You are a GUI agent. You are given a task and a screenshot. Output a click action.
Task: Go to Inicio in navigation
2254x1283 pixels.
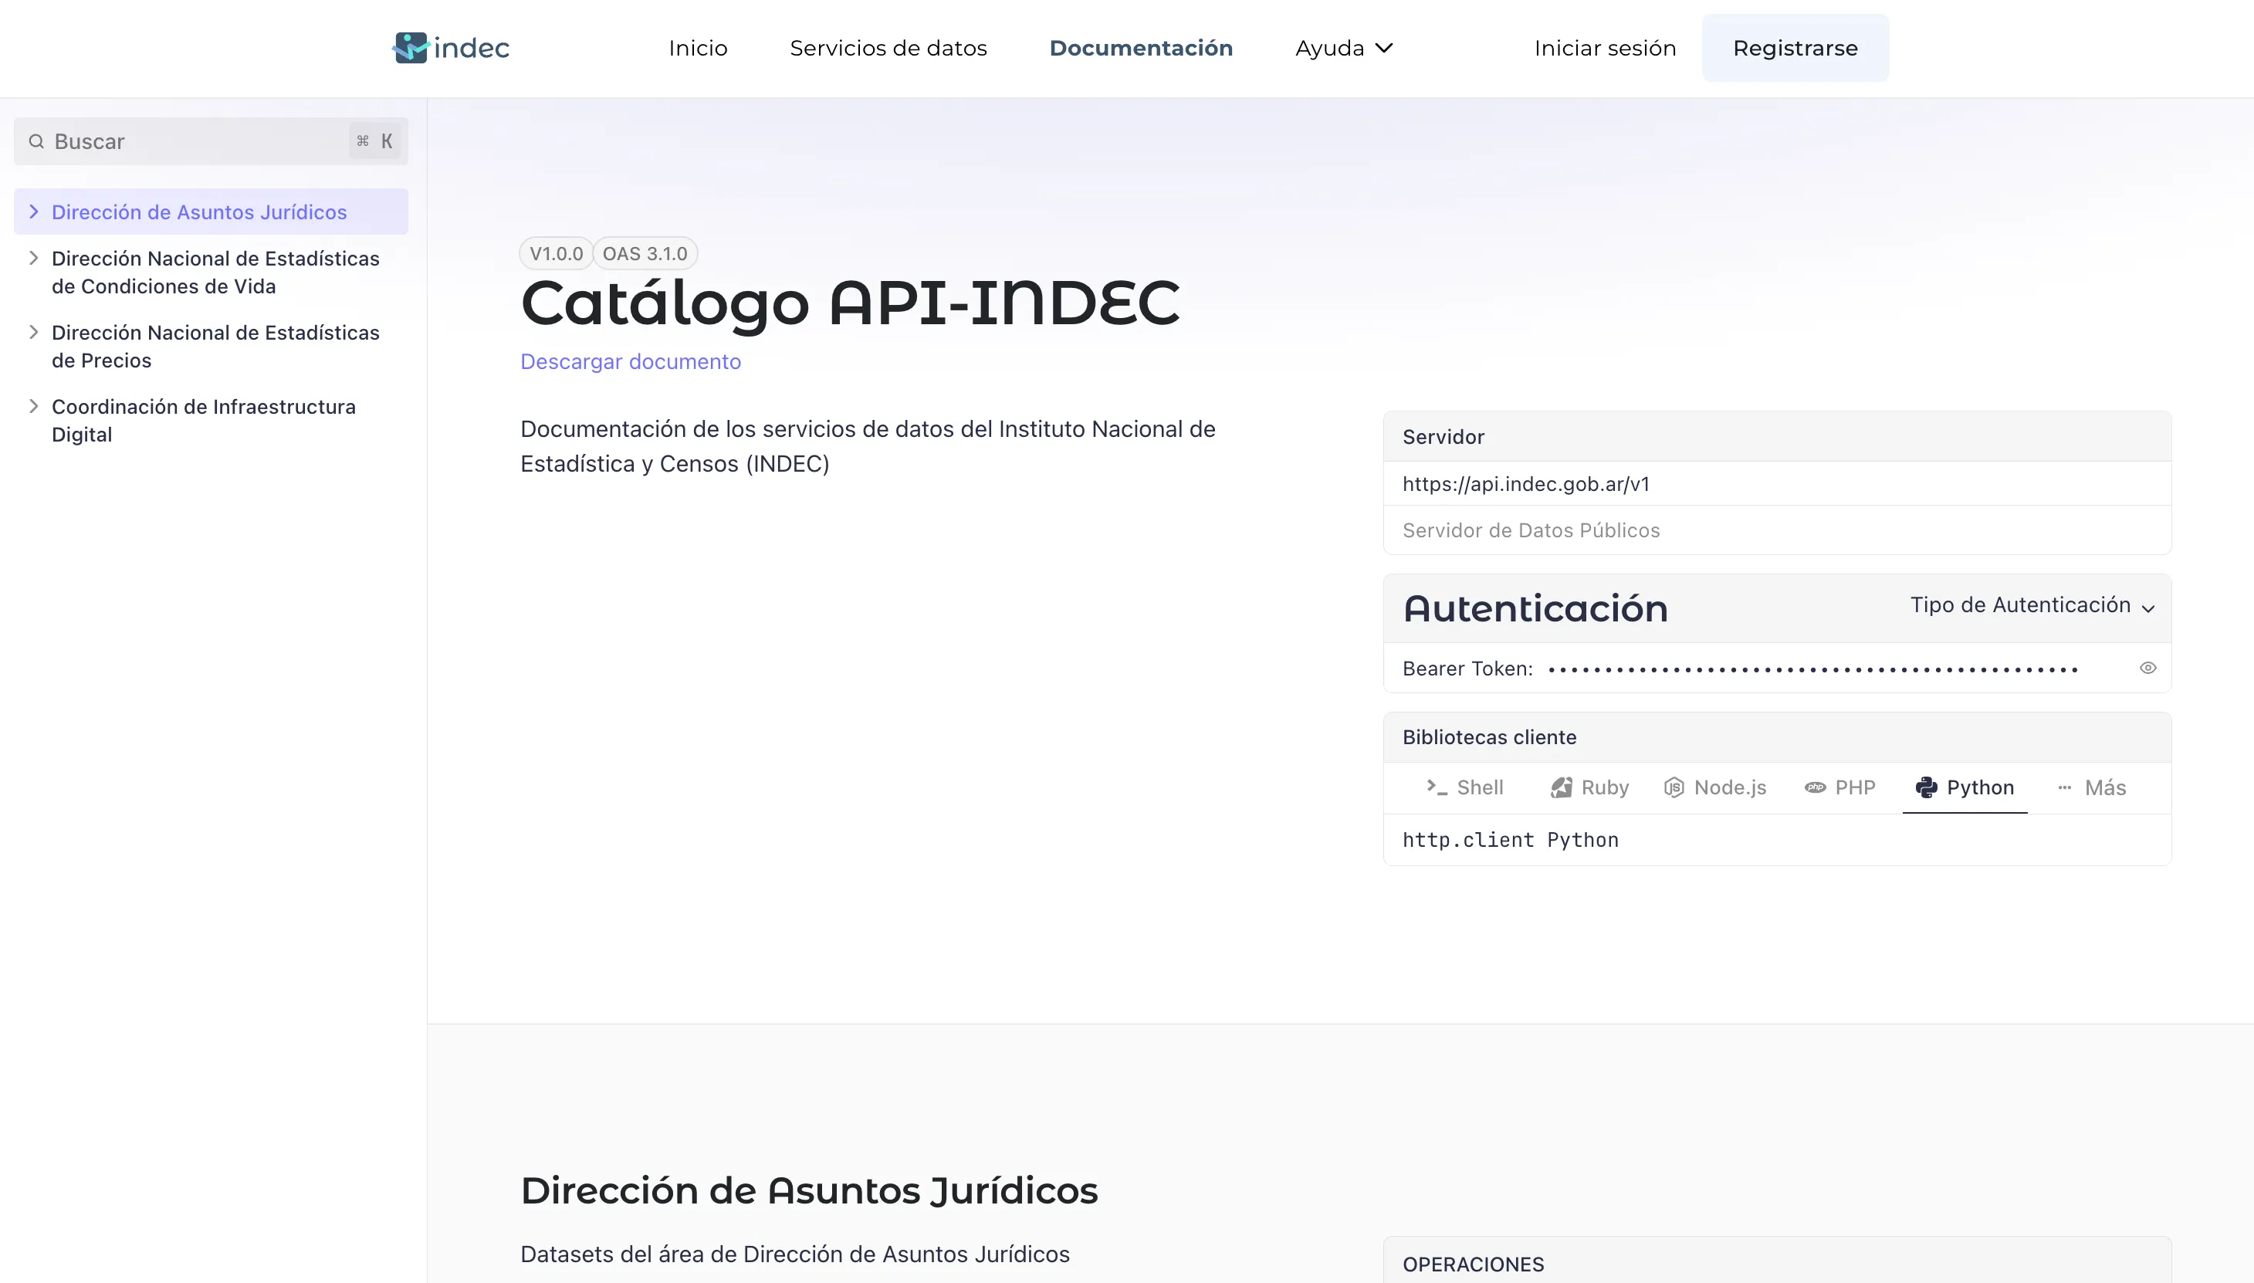point(698,48)
